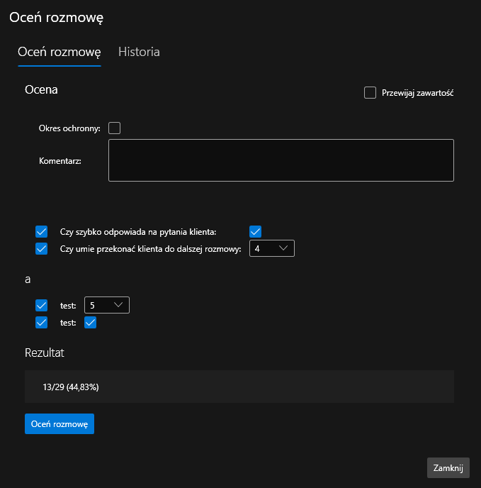Click the Komentarz: field label
Viewport: 481px width, 488px height.
(60, 161)
